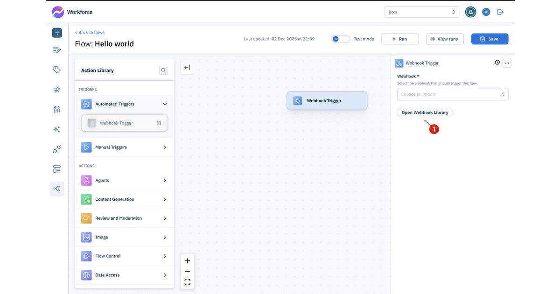Click the 'Last updated' timestamp text
560x294 pixels.
[x=279, y=39]
